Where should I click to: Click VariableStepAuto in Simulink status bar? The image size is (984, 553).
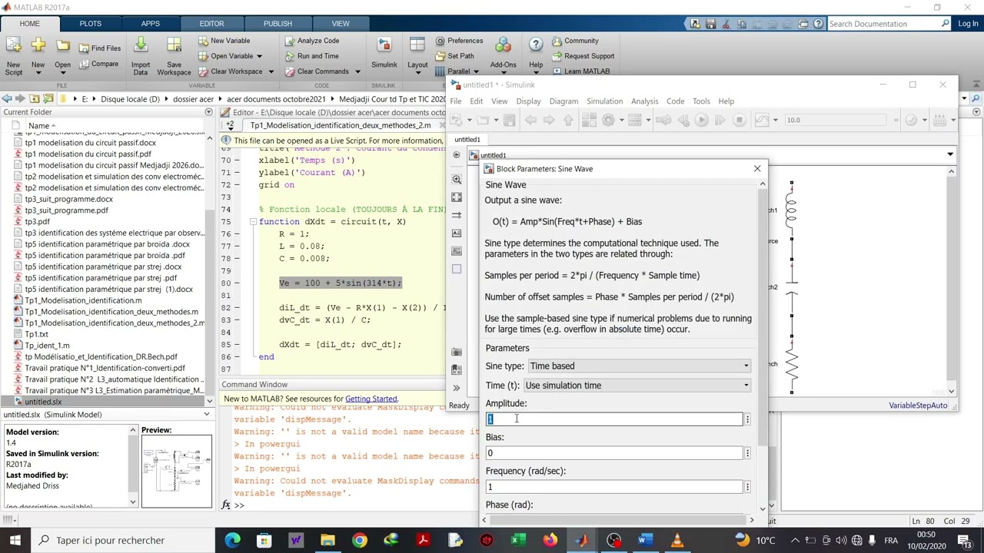(x=918, y=406)
